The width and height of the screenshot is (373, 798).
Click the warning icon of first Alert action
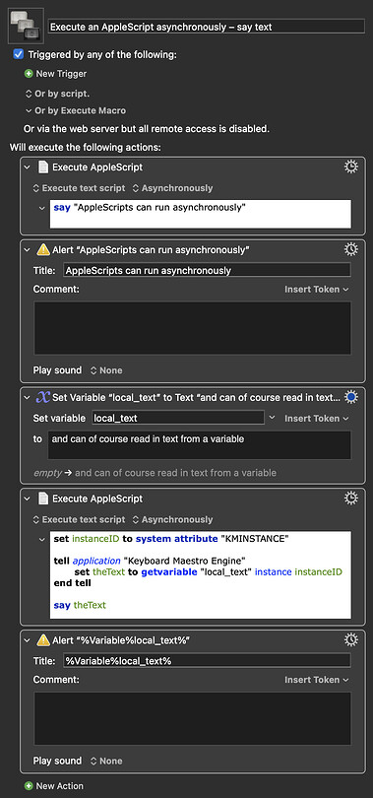pyautogui.click(x=43, y=250)
